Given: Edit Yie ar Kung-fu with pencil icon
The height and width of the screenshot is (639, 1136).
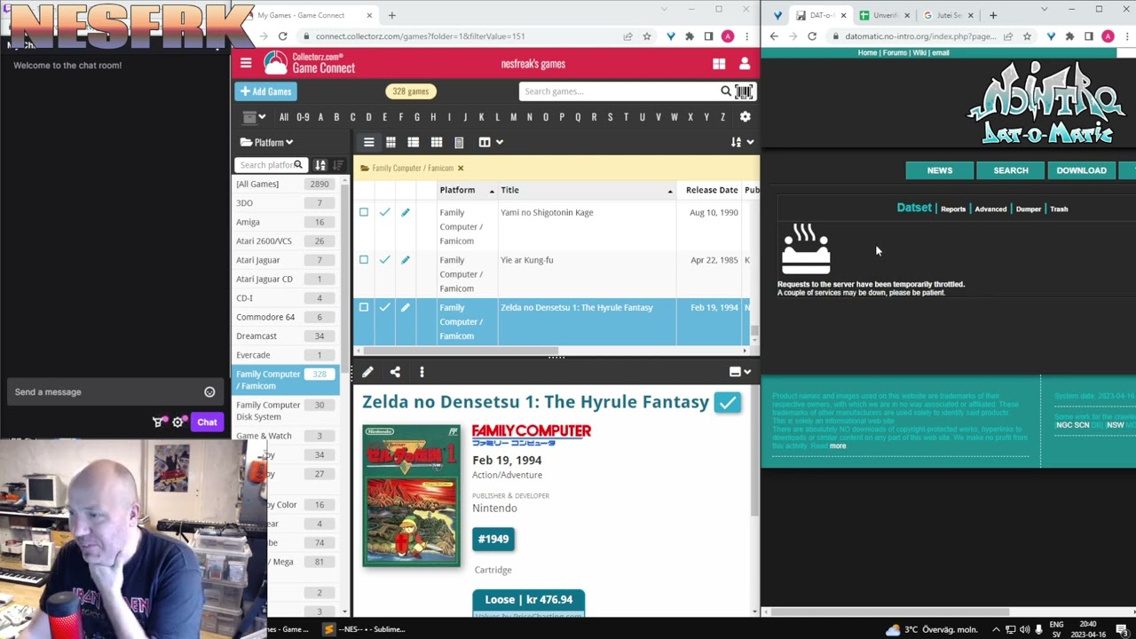Looking at the screenshot, I should [x=406, y=260].
